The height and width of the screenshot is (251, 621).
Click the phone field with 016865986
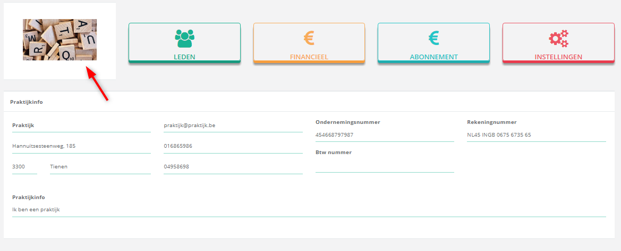[x=233, y=146]
